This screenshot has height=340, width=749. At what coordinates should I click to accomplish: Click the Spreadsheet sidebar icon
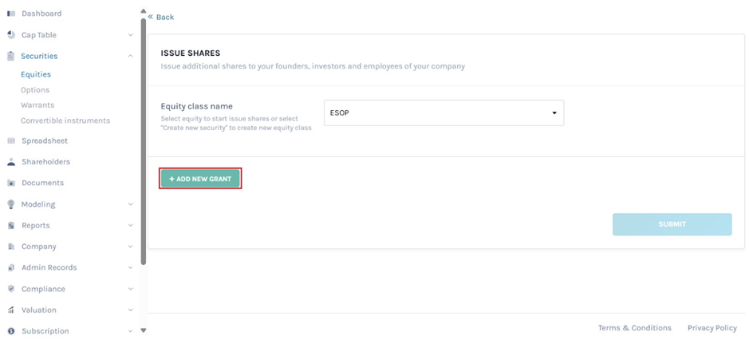[x=11, y=140]
